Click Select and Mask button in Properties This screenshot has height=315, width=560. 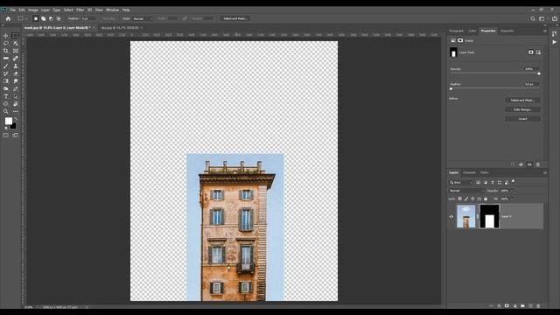522,101
